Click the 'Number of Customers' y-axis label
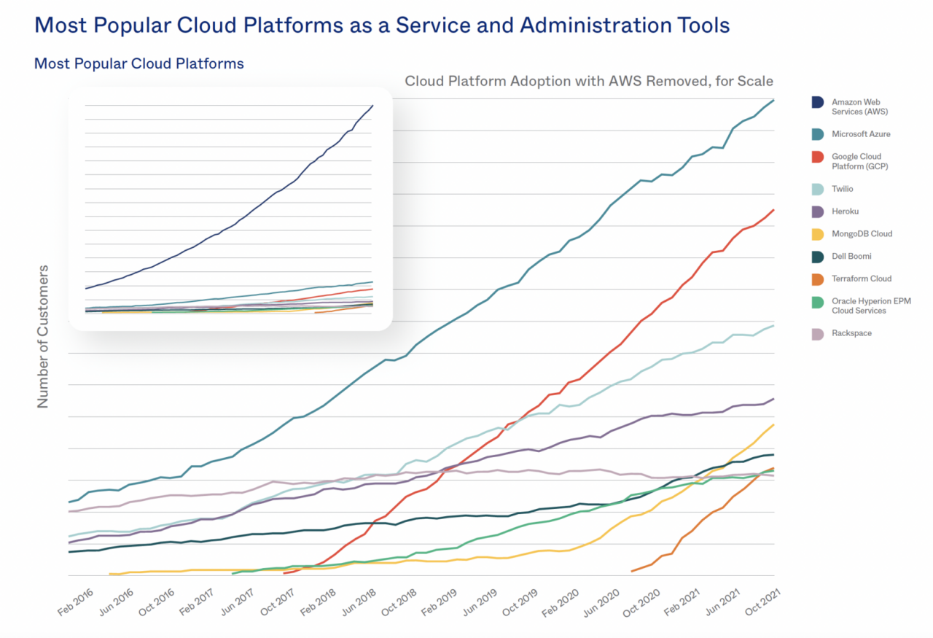 point(43,336)
